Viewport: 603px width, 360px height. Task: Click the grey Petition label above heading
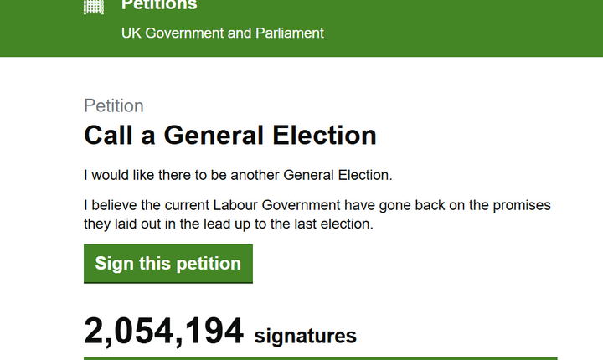[114, 105]
